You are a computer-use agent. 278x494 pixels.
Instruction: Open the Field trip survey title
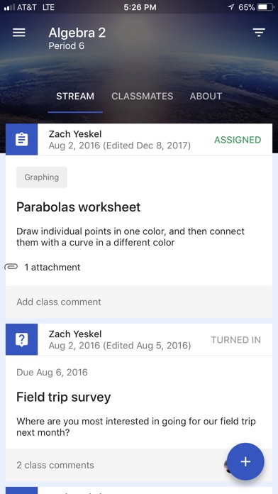pos(64,397)
